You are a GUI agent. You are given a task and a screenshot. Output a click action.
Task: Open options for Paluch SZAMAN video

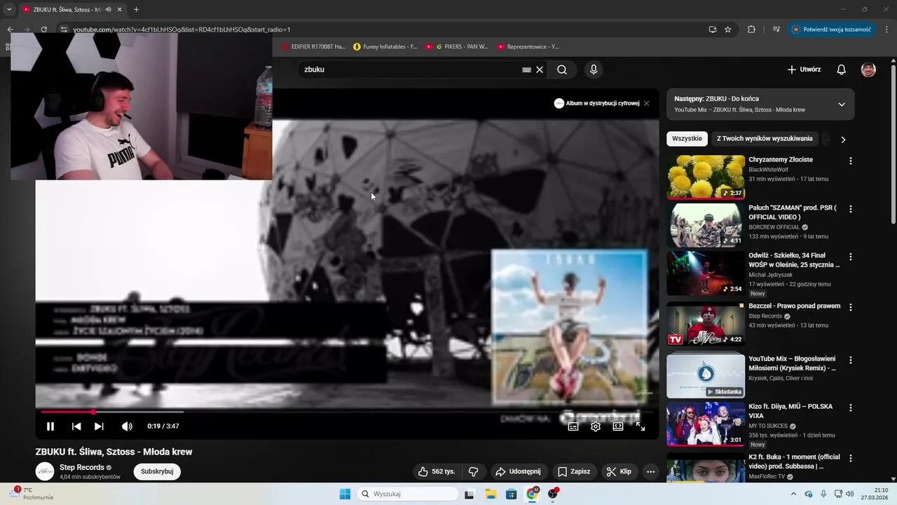[x=851, y=209]
